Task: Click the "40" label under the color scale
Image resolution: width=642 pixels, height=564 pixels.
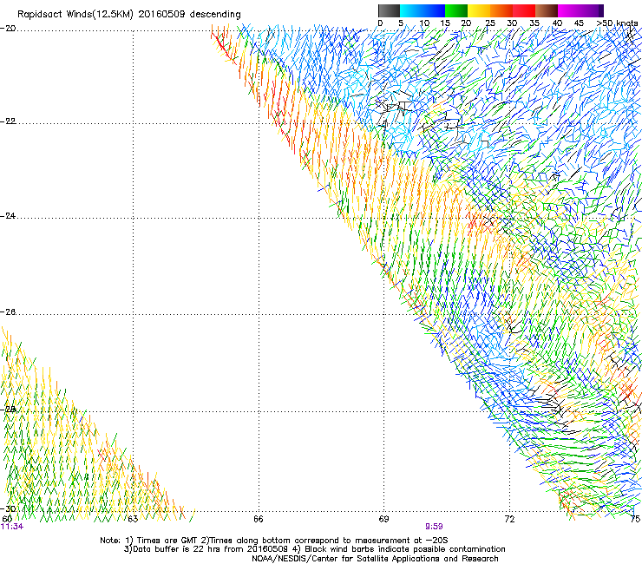Action: click(557, 23)
